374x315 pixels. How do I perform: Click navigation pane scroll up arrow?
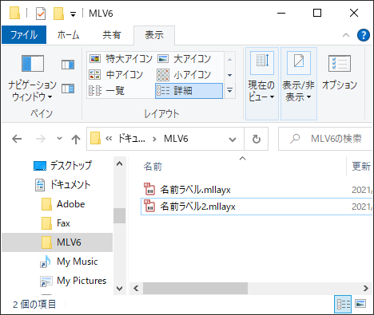[120, 163]
